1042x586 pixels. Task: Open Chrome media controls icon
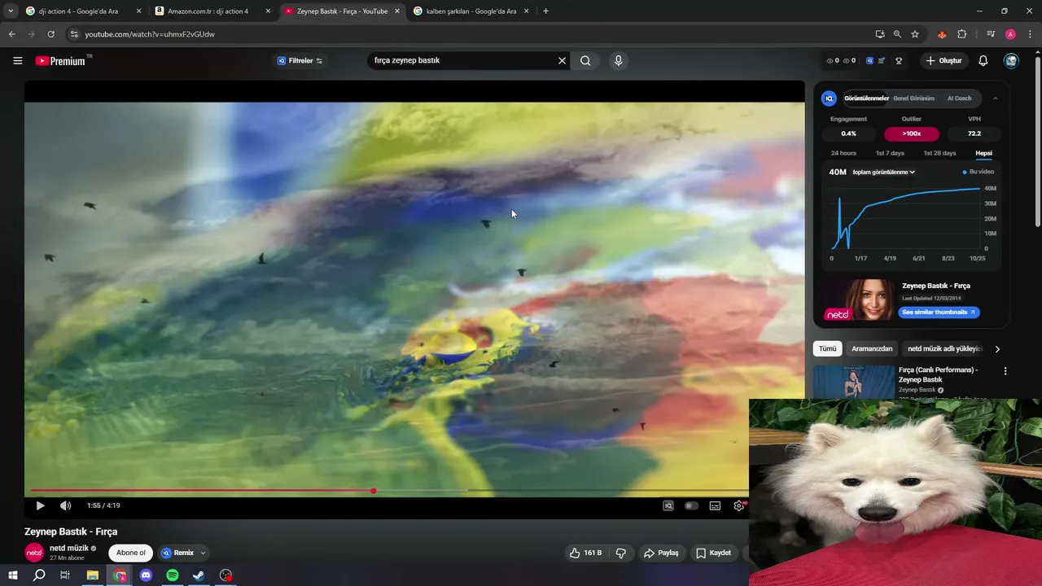click(991, 34)
